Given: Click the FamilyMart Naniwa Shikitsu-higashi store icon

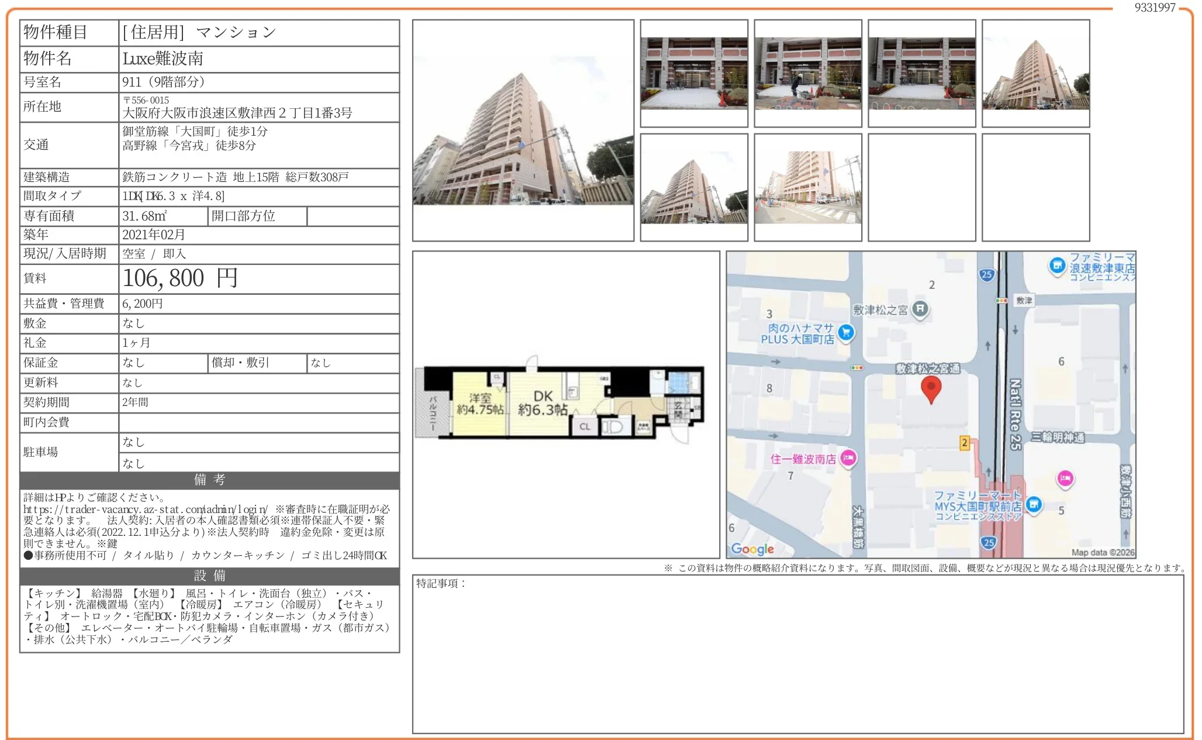Looking at the screenshot, I should 1056,266.
